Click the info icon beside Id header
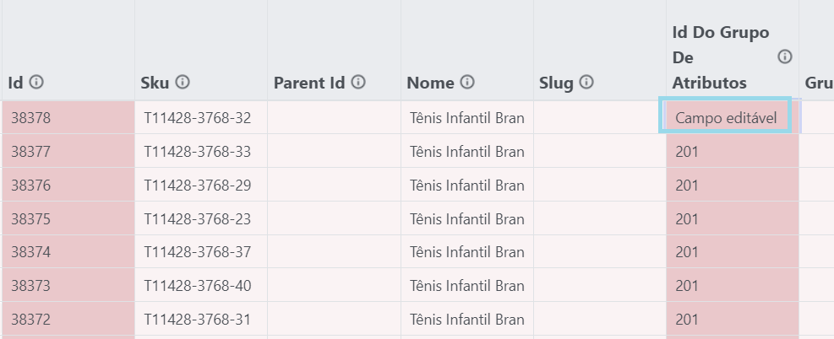Image resolution: width=834 pixels, height=339 pixels. pyautogui.click(x=36, y=82)
